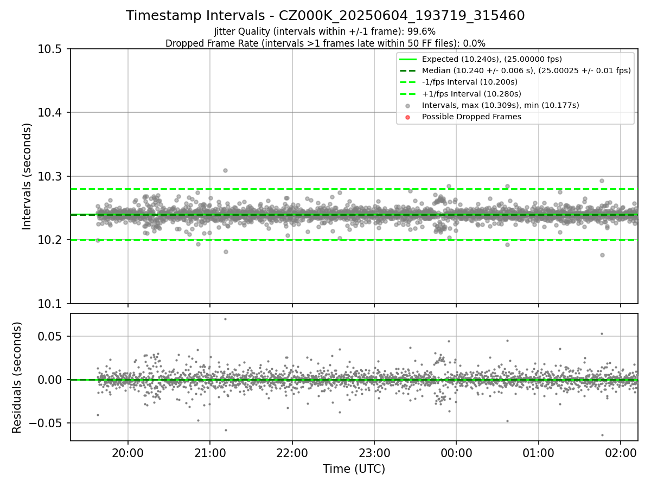Click the 'Residuals (seconds)' y-axis label

(x=17, y=377)
